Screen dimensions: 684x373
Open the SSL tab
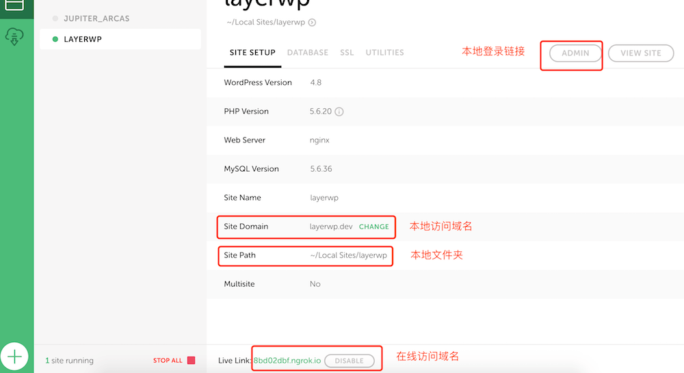pos(347,53)
